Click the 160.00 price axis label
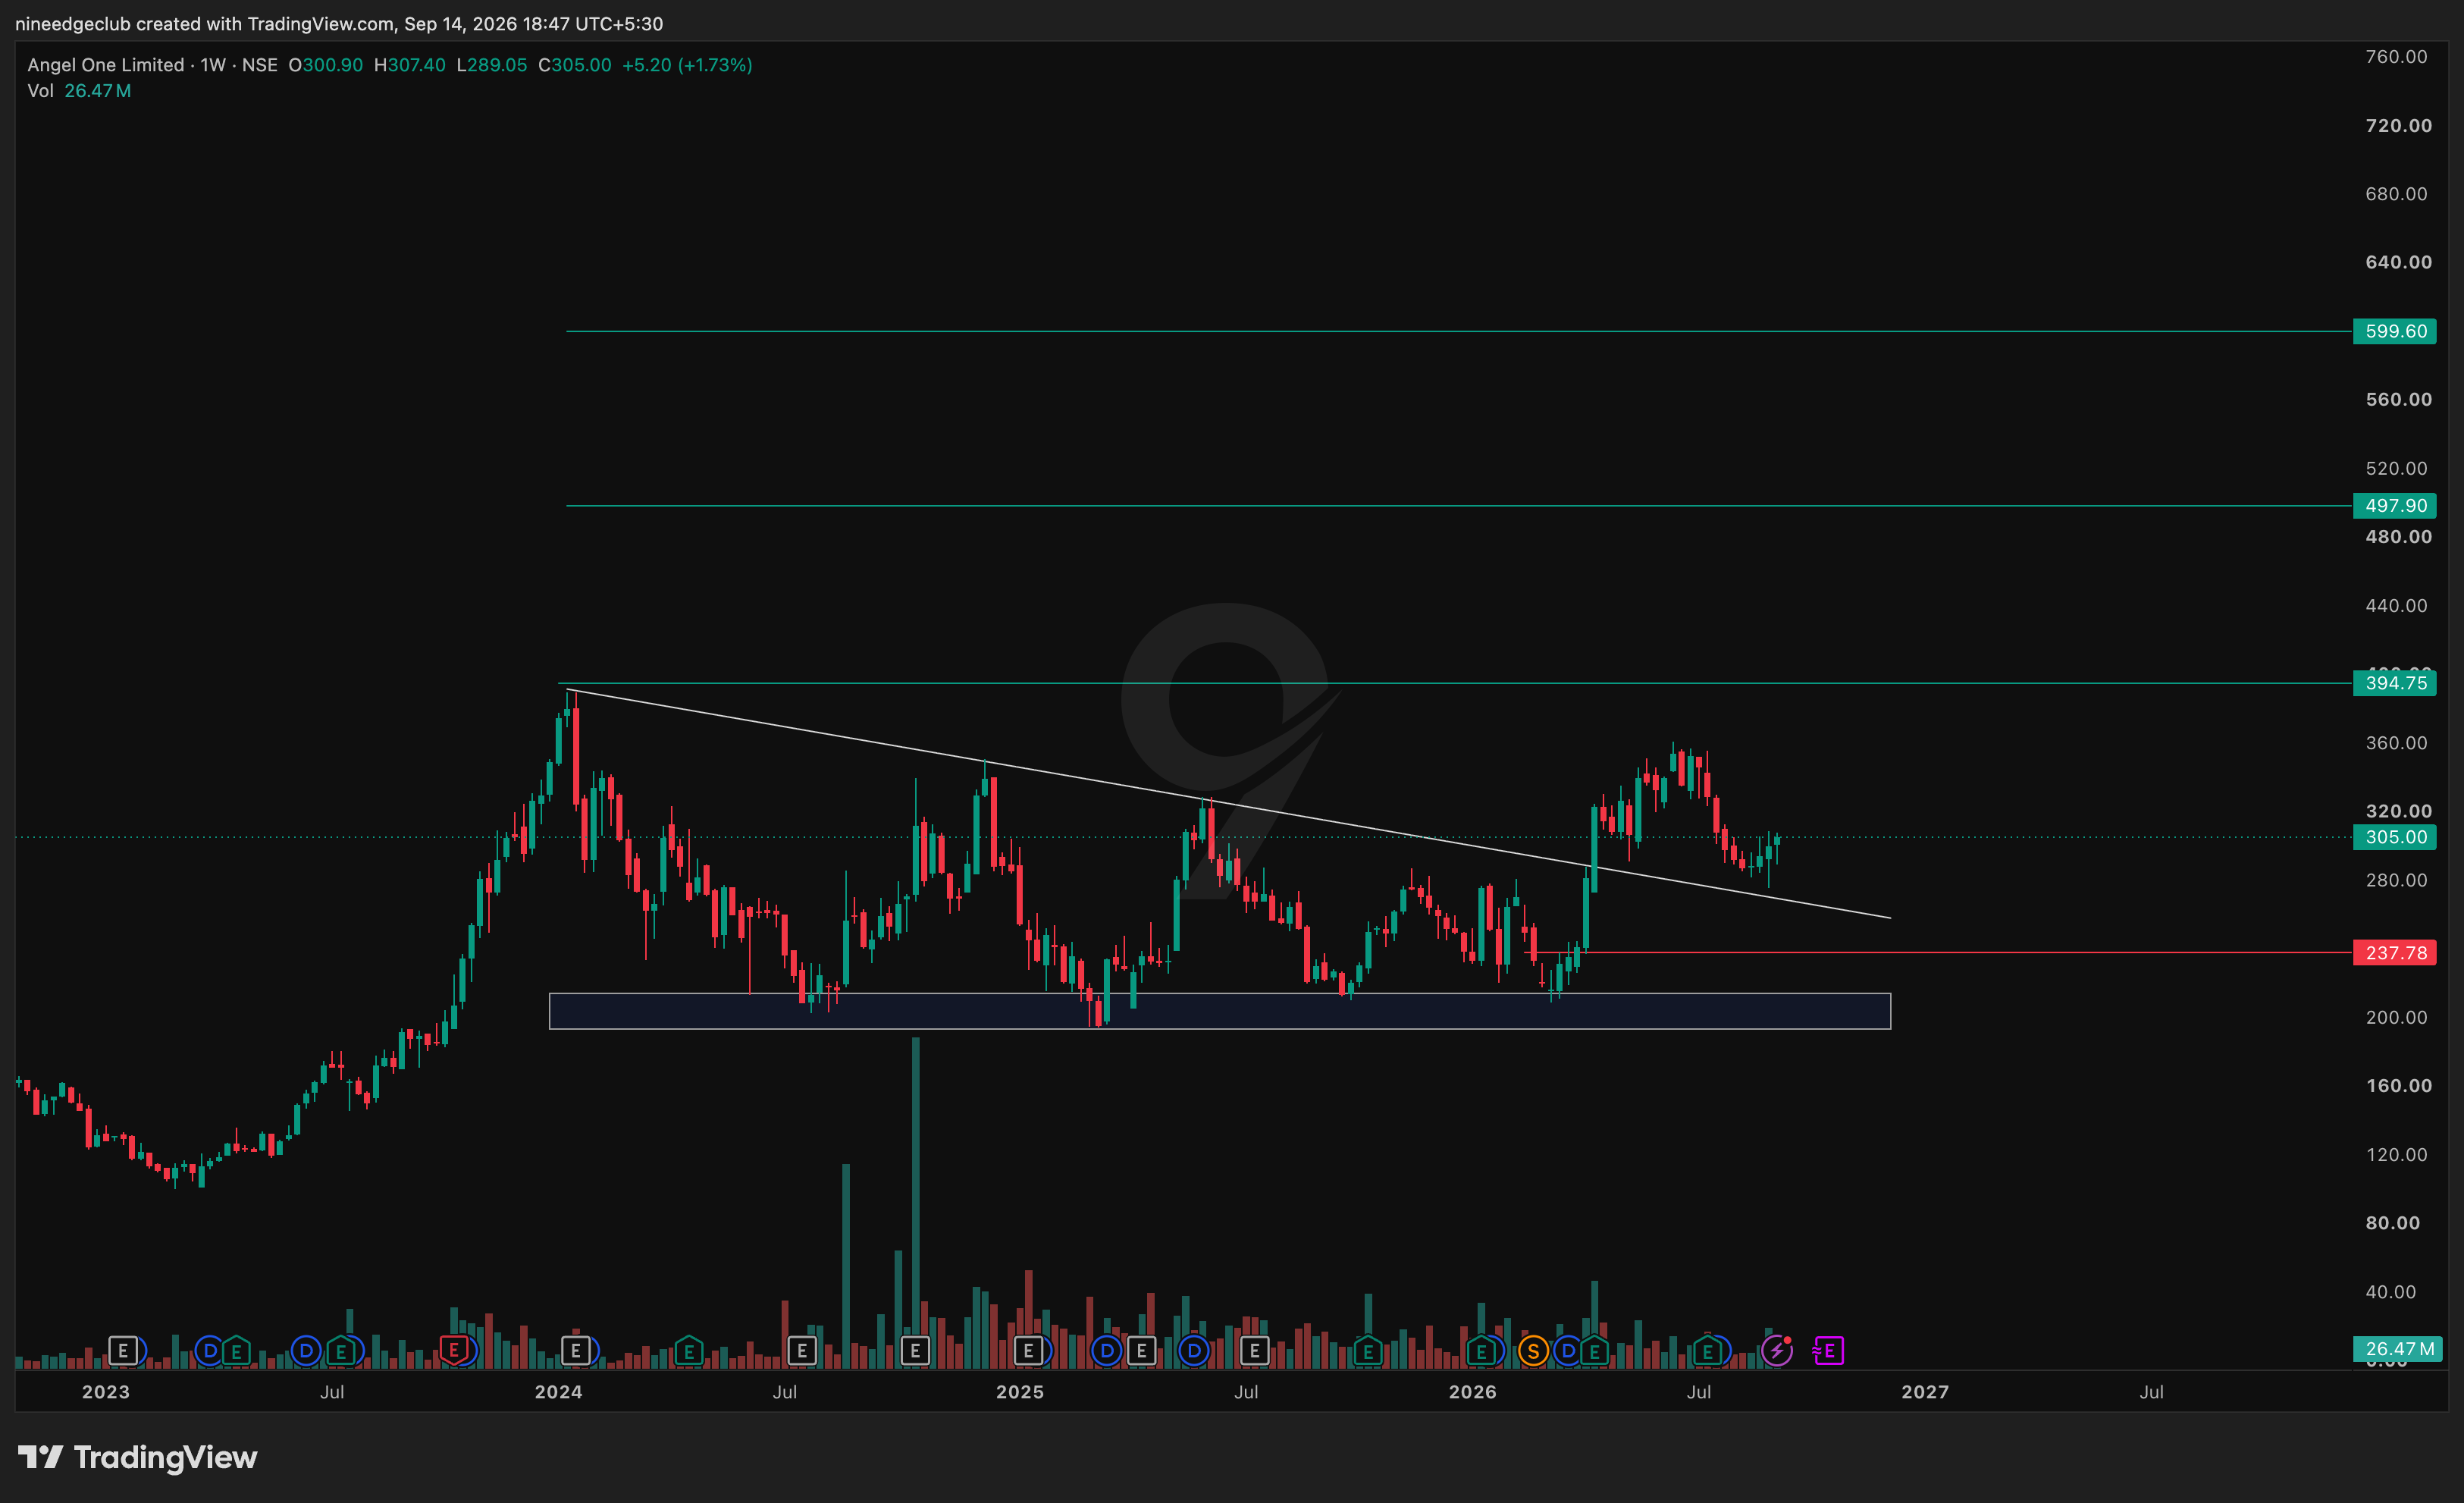Image resolution: width=2464 pixels, height=1503 pixels. [x=2398, y=1086]
